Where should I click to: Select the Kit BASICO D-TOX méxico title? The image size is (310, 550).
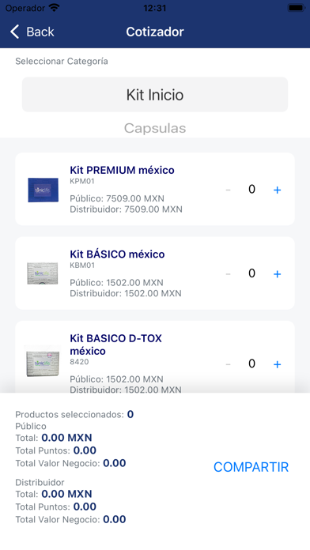point(116,345)
